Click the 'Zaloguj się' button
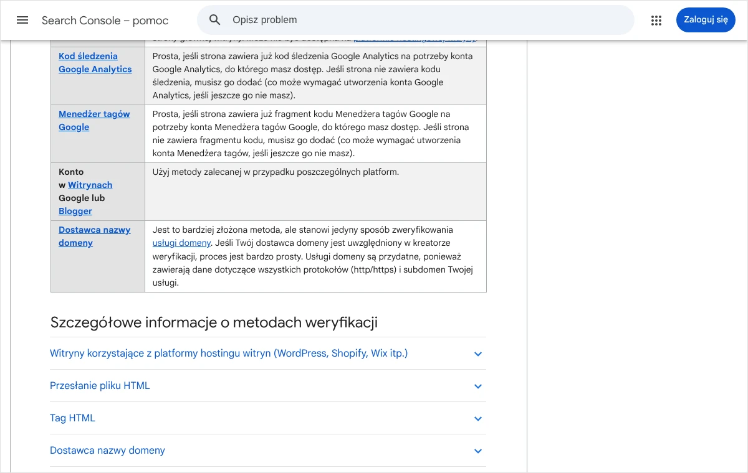Viewport: 748px width, 473px height. click(x=706, y=20)
